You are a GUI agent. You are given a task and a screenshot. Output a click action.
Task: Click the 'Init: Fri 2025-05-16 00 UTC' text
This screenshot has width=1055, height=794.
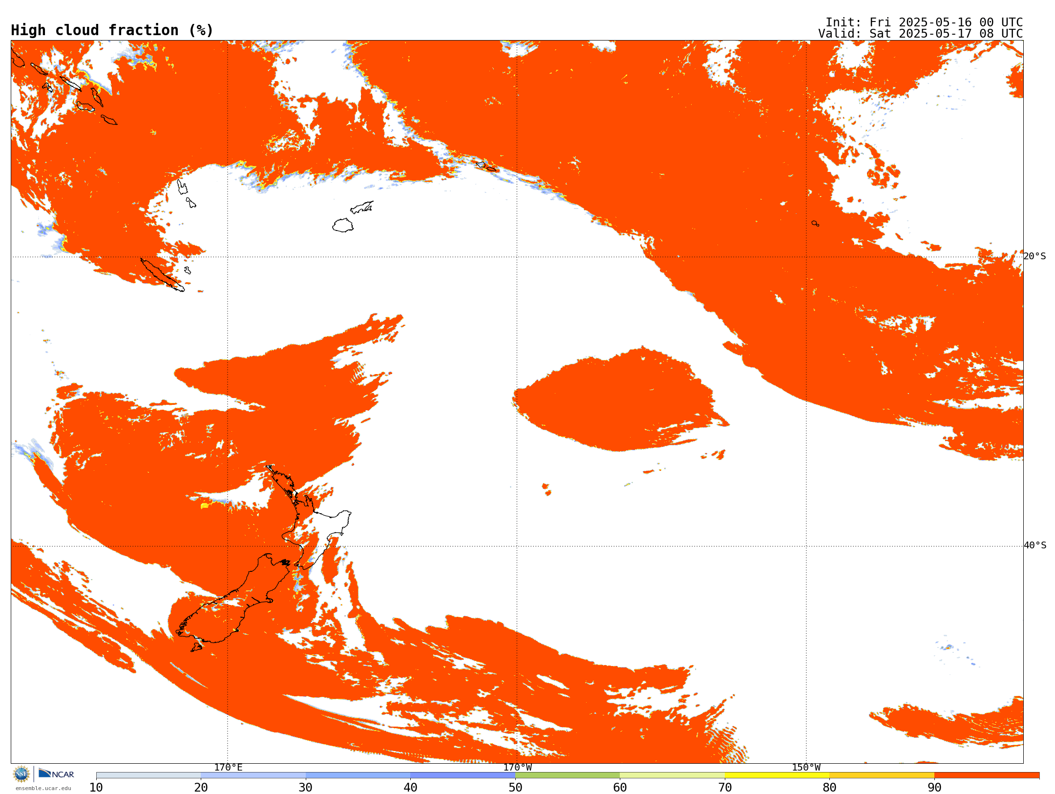tap(924, 22)
